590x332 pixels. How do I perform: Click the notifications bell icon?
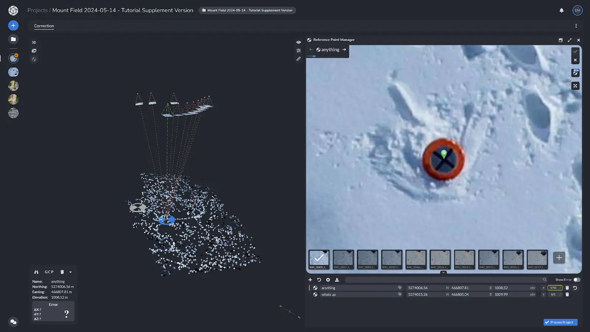(561, 10)
